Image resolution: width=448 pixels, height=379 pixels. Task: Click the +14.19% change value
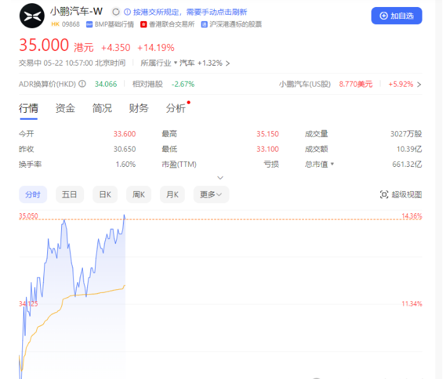pos(156,48)
